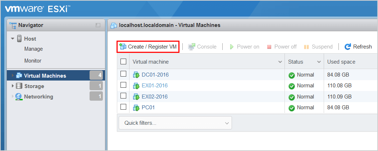
Task: Click the PC01 VM icon
Action: pos(136,108)
